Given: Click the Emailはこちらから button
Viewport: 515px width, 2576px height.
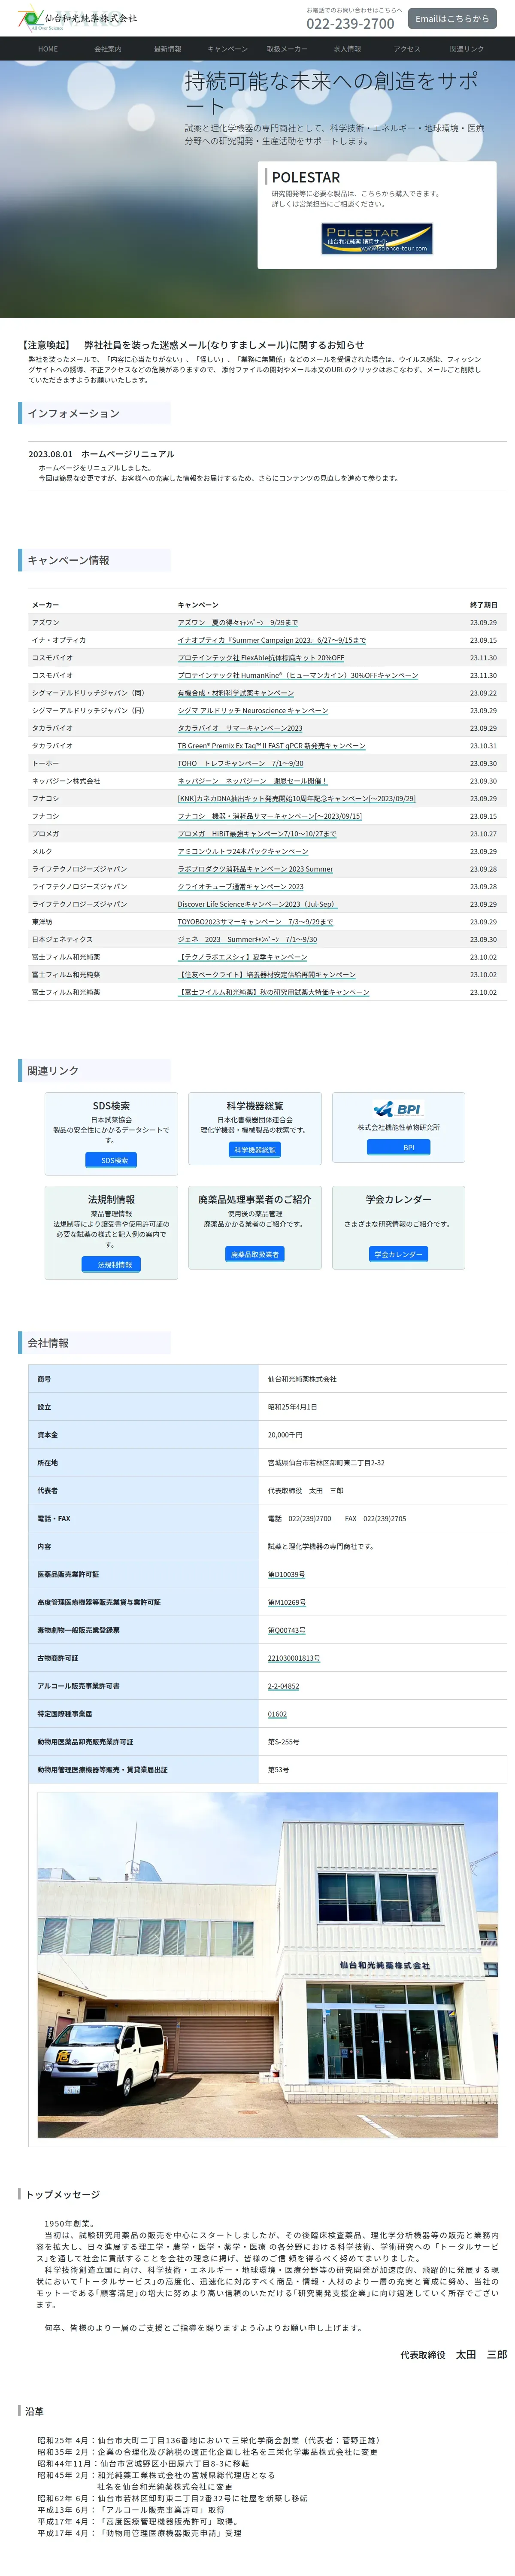Looking at the screenshot, I should pyautogui.click(x=452, y=18).
